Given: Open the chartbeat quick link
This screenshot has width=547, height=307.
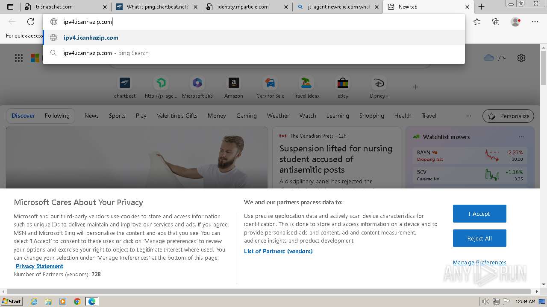Looking at the screenshot, I should [x=125, y=88].
